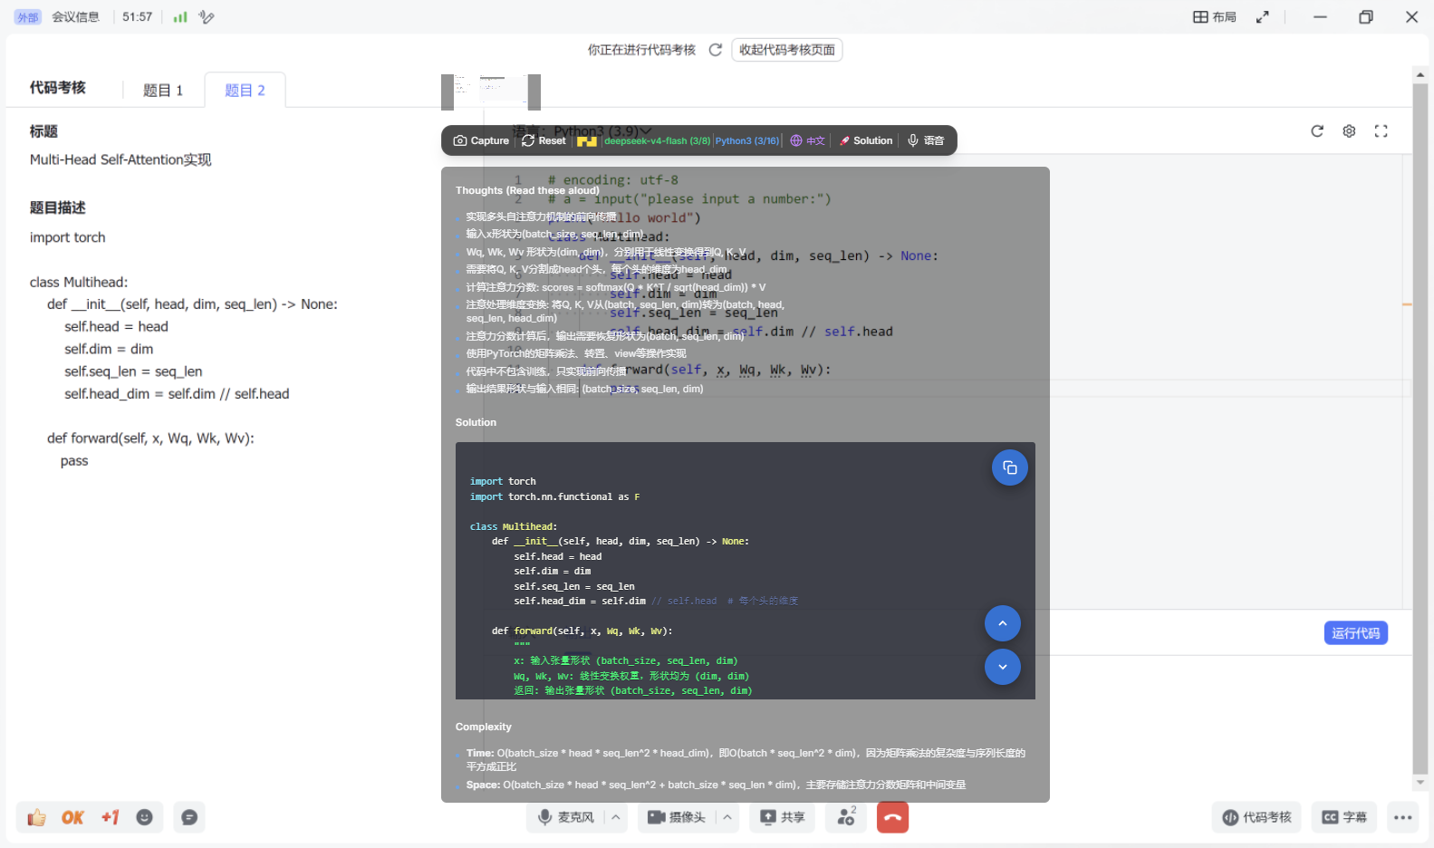Select deepseek-v4-flash model option
The width and height of the screenshot is (1434, 848).
pos(657,140)
